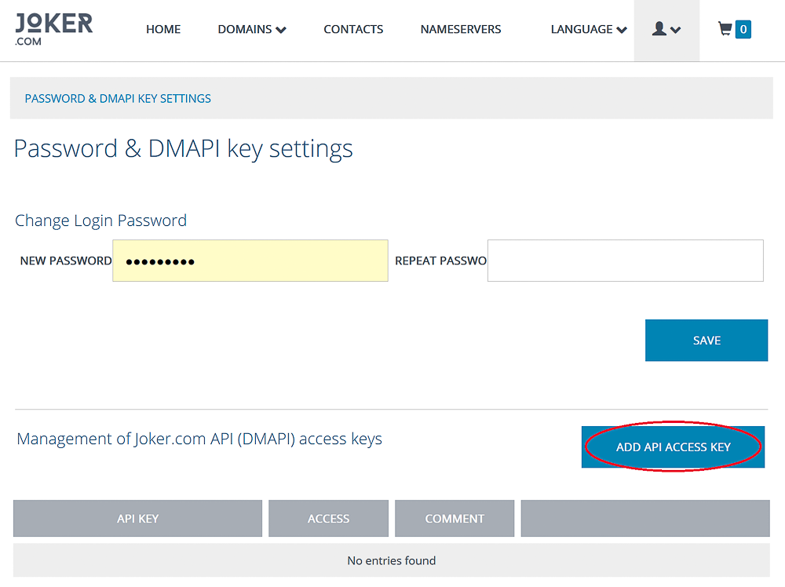
Task: Click the Add API Access Key button
Action: (673, 447)
